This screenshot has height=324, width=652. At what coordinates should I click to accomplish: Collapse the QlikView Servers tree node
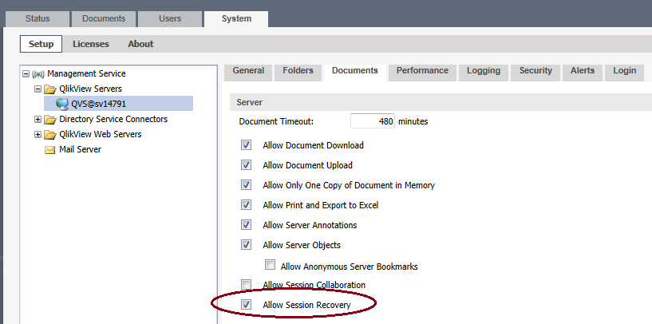pos(38,89)
